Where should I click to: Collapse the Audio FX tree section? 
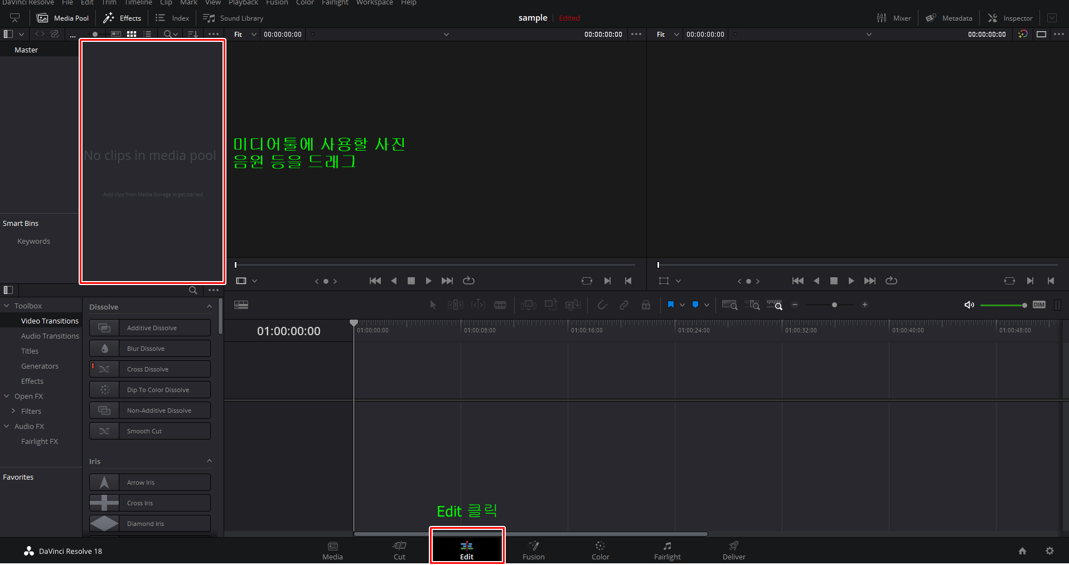click(x=7, y=426)
